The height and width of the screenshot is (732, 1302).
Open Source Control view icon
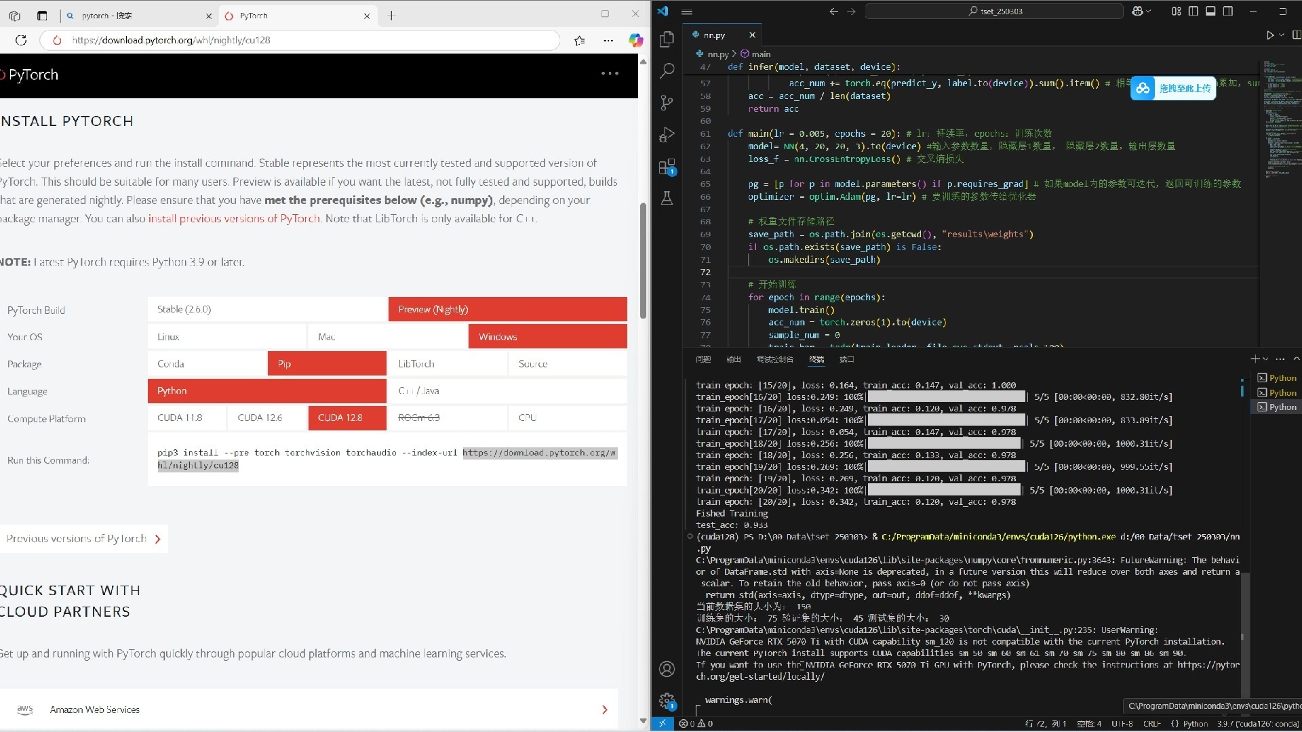coord(667,102)
